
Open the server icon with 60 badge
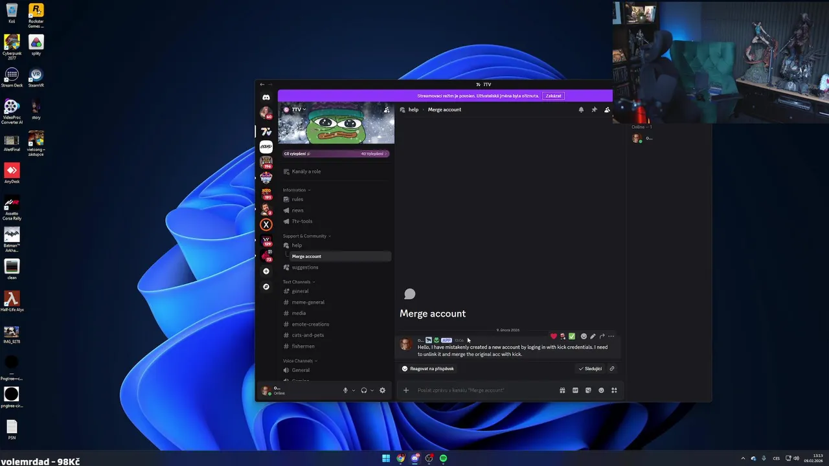[266, 113]
